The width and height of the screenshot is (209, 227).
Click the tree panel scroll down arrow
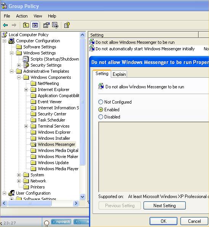point(83,197)
